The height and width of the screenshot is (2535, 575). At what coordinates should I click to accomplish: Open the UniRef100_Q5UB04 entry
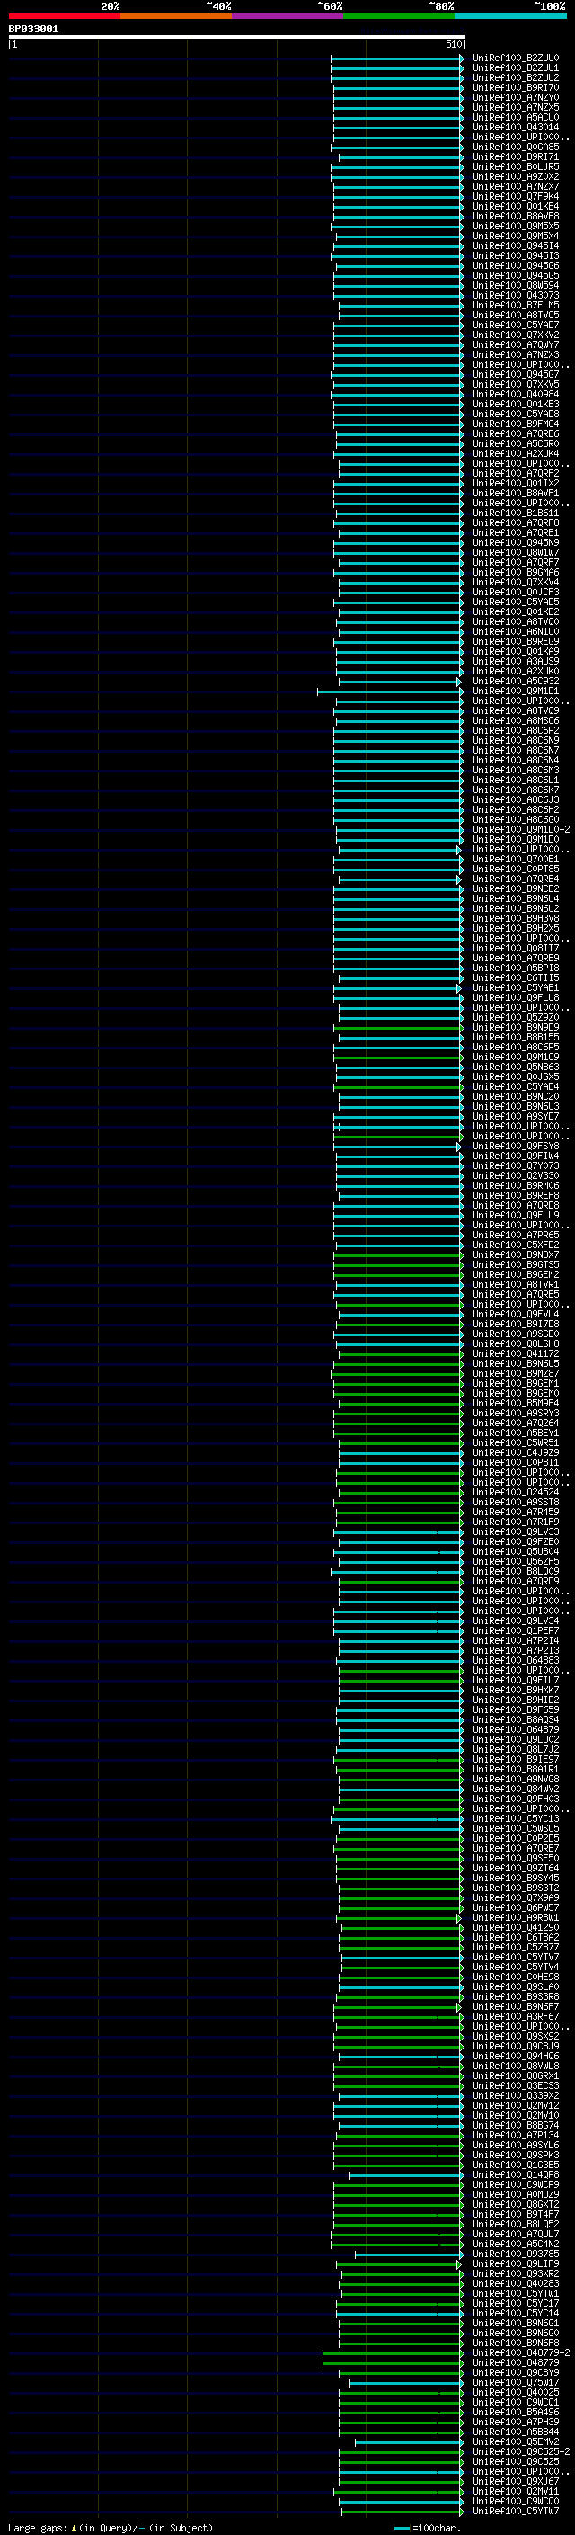click(x=515, y=1551)
